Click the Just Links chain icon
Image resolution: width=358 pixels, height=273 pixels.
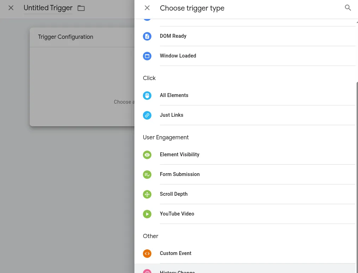pyautogui.click(x=147, y=115)
